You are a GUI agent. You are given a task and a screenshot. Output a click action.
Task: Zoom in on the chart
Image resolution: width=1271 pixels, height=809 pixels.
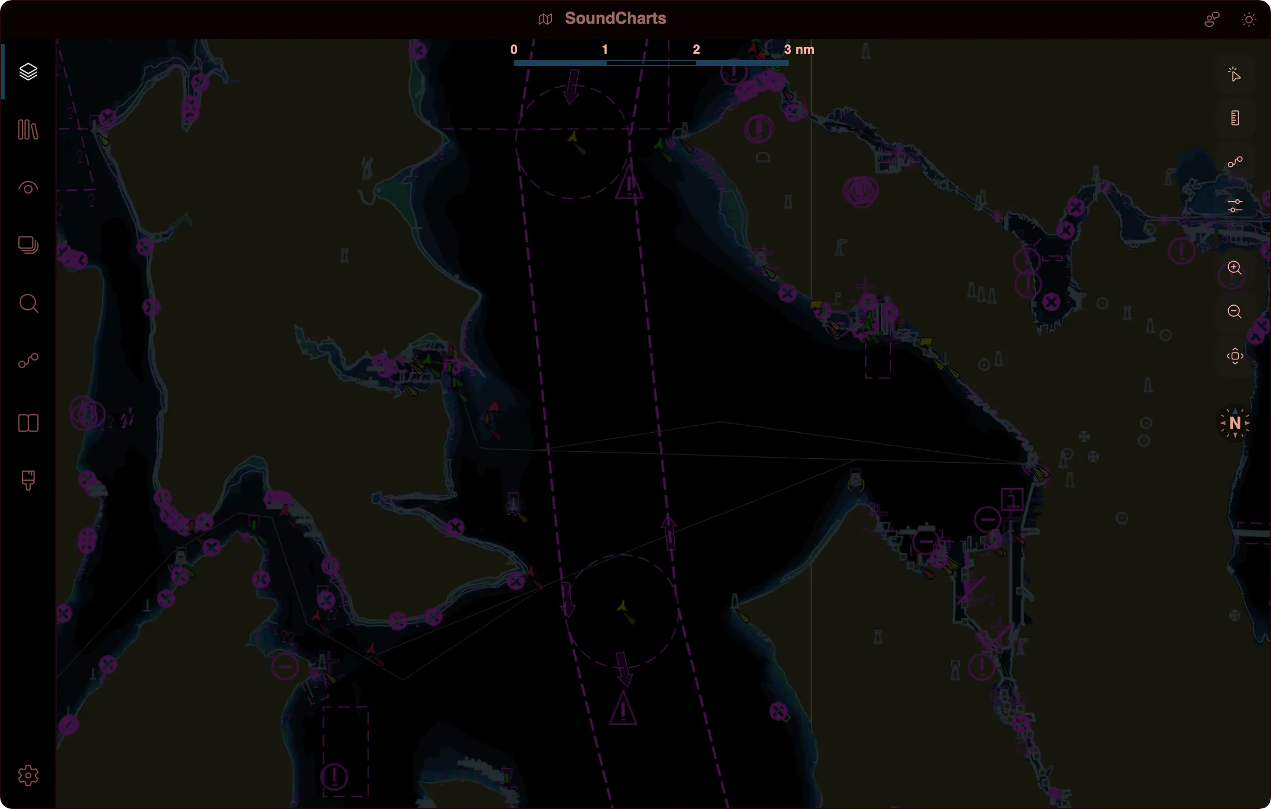coord(1235,268)
